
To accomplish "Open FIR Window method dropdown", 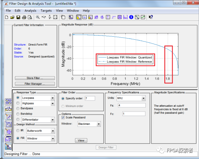I will (53, 139).
